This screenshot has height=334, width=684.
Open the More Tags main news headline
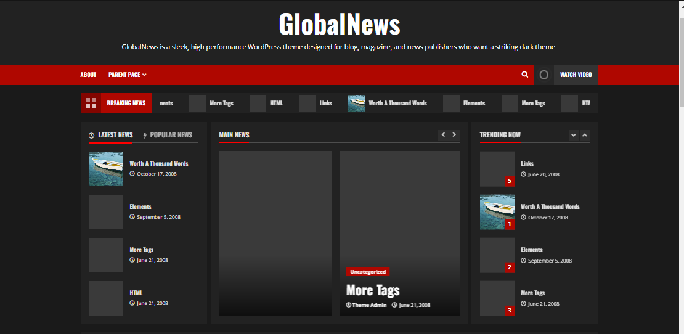[x=373, y=290]
